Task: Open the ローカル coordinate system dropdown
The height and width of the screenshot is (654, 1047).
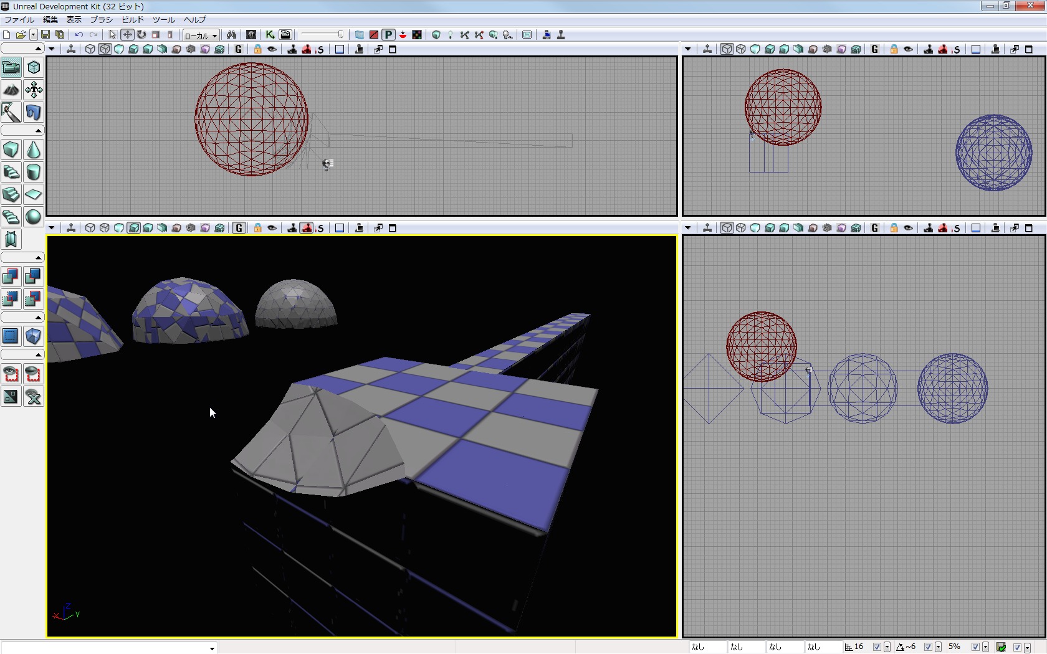Action: click(201, 36)
